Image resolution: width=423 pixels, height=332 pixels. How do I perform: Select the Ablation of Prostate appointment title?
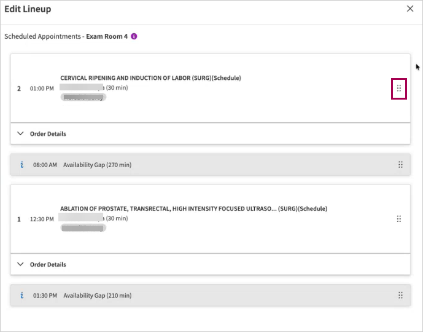point(193,209)
